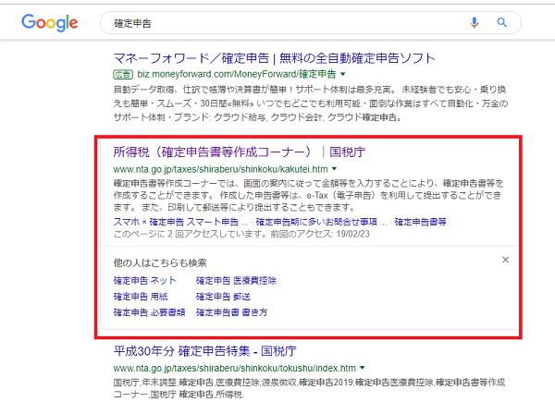Close the 他の人はこちらも検索 box

pyautogui.click(x=505, y=260)
